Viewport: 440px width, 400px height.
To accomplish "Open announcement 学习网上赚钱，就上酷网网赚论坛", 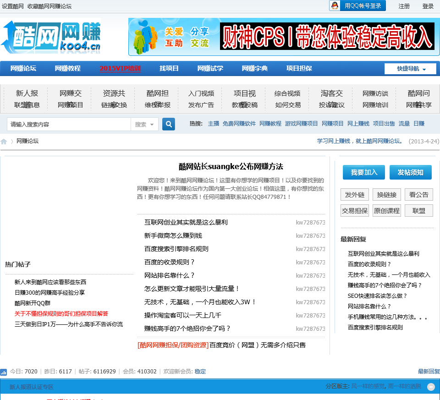I will coord(360,141).
